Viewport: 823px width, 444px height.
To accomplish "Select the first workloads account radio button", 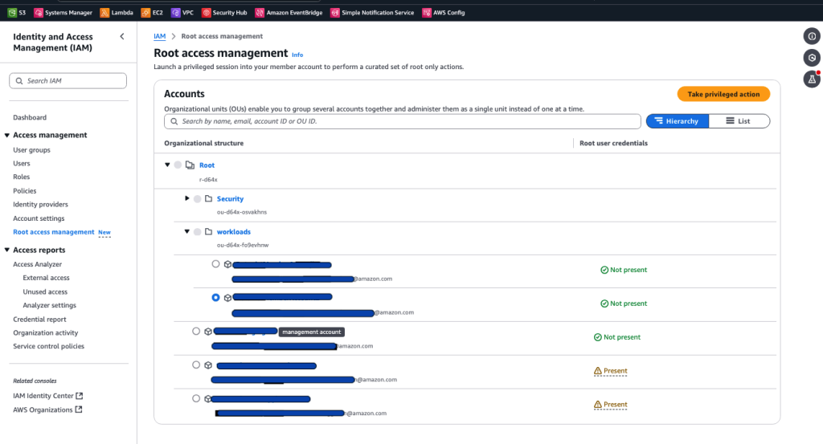I will [x=215, y=264].
